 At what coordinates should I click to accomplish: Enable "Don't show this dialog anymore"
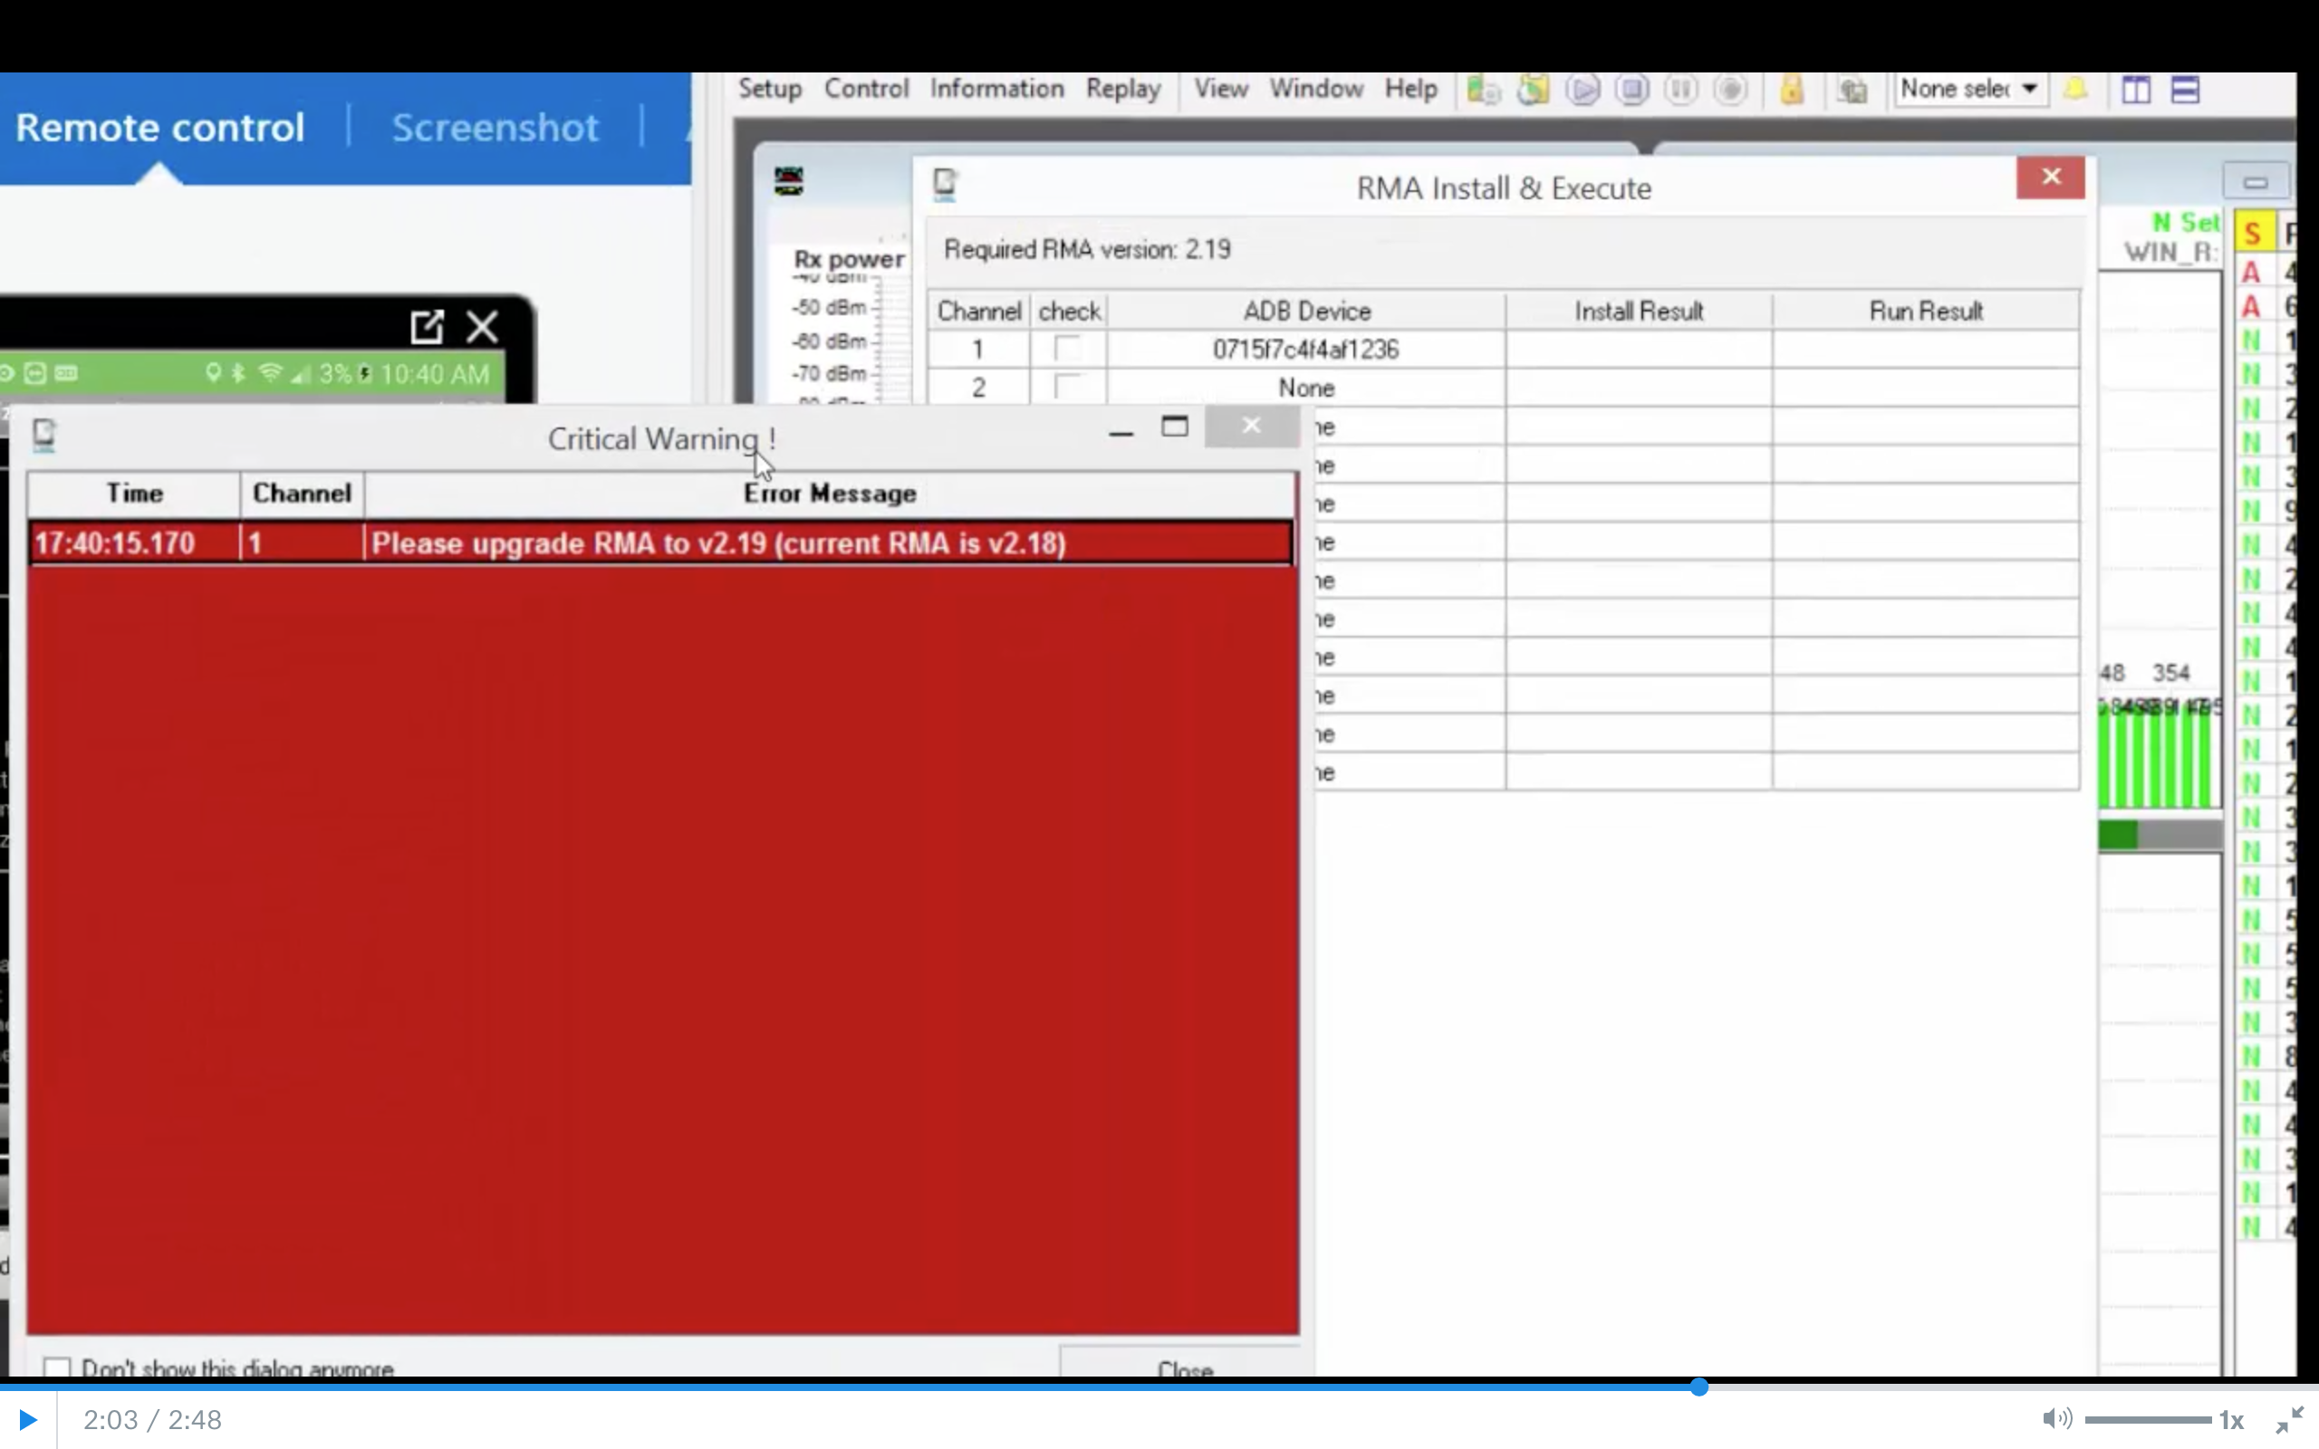[57, 1367]
